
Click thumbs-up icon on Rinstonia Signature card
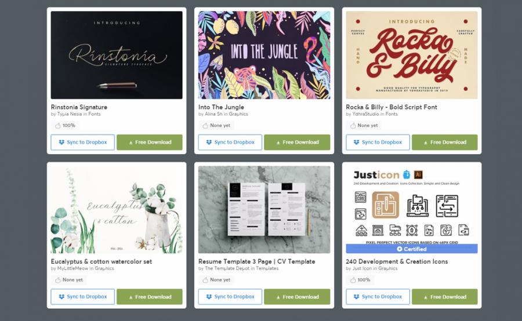(58, 125)
